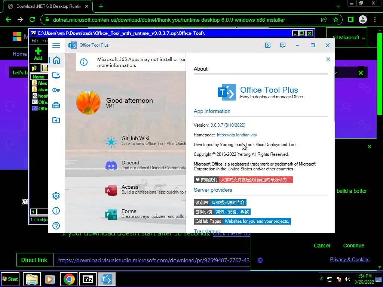
Task: Select the .NET 6.0 Desktop Runtime browser tab
Action: 48,7
